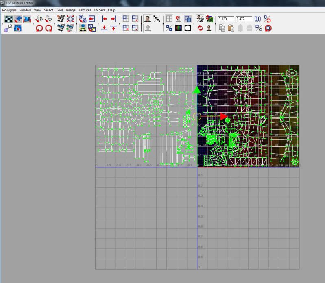This screenshot has width=325, height=283.
Task: Open the UV Sets menu
Action: pyautogui.click(x=100, y=10)
